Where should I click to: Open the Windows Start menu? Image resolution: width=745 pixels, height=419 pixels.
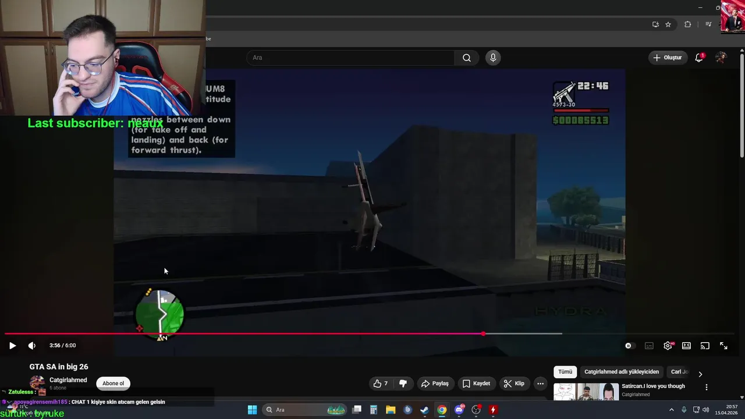[252, 410]
